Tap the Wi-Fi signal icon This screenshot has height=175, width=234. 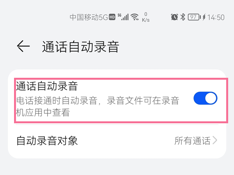135,17
